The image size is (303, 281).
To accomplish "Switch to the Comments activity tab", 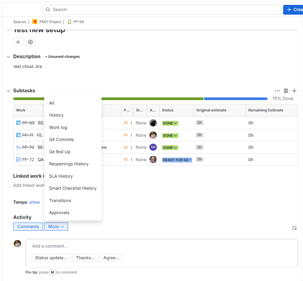I will click(28, 227).
